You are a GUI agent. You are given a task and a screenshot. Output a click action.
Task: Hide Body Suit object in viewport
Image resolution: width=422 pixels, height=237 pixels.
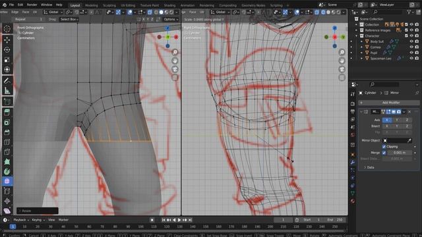(411, 41)
